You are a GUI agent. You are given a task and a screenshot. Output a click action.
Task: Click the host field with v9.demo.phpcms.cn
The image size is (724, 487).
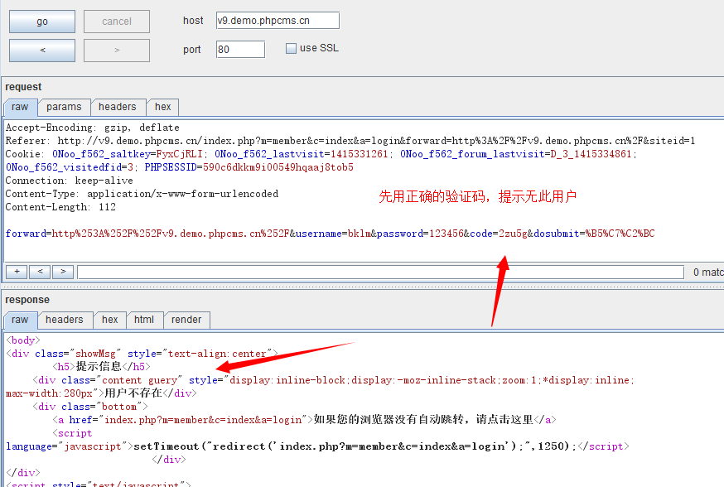click(277, 21)
